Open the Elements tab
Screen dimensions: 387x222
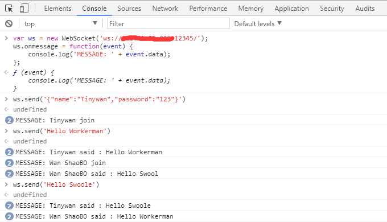coord(57,9)
